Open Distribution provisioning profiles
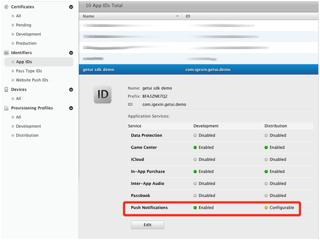The image size is (320, 240). pyautogui.click(x=27, y=135)
